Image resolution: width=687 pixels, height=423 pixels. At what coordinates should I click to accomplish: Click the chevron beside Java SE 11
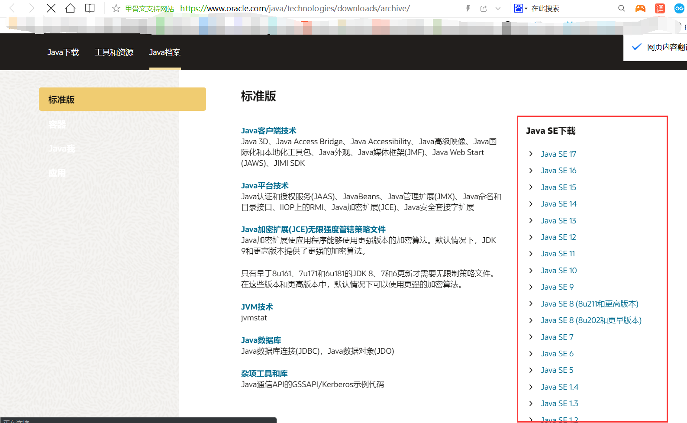tap(531, 254)
